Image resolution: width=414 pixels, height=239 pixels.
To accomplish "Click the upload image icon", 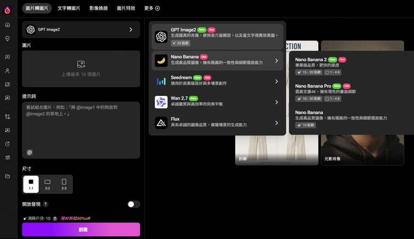I will click(x=81, y=64).
